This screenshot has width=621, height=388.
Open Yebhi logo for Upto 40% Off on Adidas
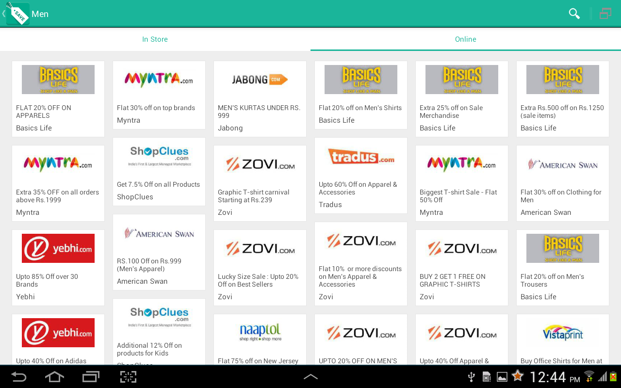58,333
